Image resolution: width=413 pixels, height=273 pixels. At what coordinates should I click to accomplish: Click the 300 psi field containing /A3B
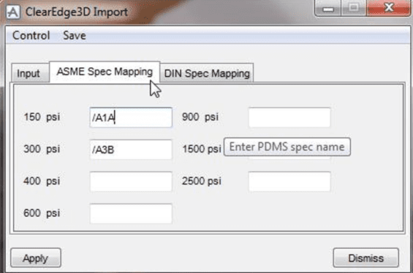click(131, 150)
